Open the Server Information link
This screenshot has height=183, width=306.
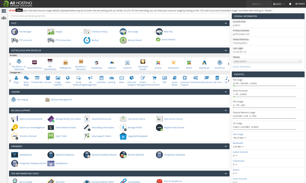pyautogui.click(x=242, y=67)
